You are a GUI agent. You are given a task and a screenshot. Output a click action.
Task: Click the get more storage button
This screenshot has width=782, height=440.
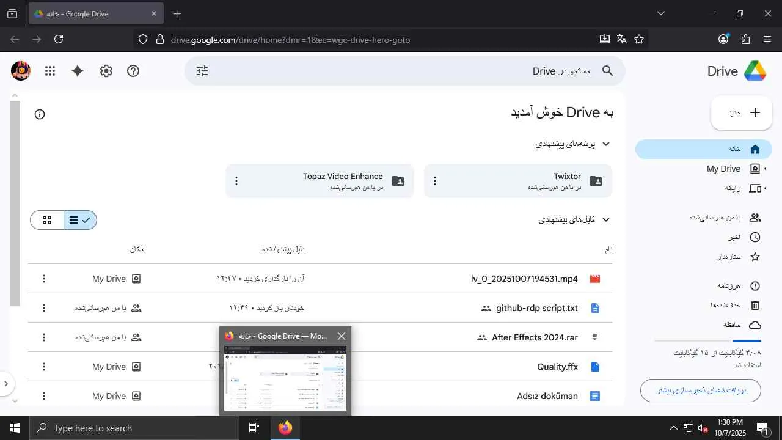[701, 390]
